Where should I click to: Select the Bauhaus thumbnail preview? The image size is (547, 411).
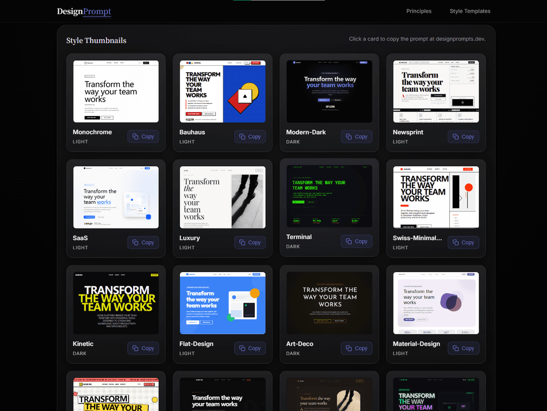222,92
